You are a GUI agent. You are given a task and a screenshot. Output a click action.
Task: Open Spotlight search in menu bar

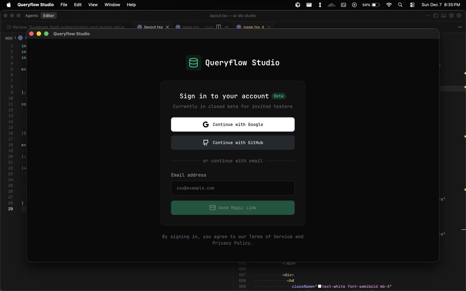pyautogui.click(x=400, y=5)
